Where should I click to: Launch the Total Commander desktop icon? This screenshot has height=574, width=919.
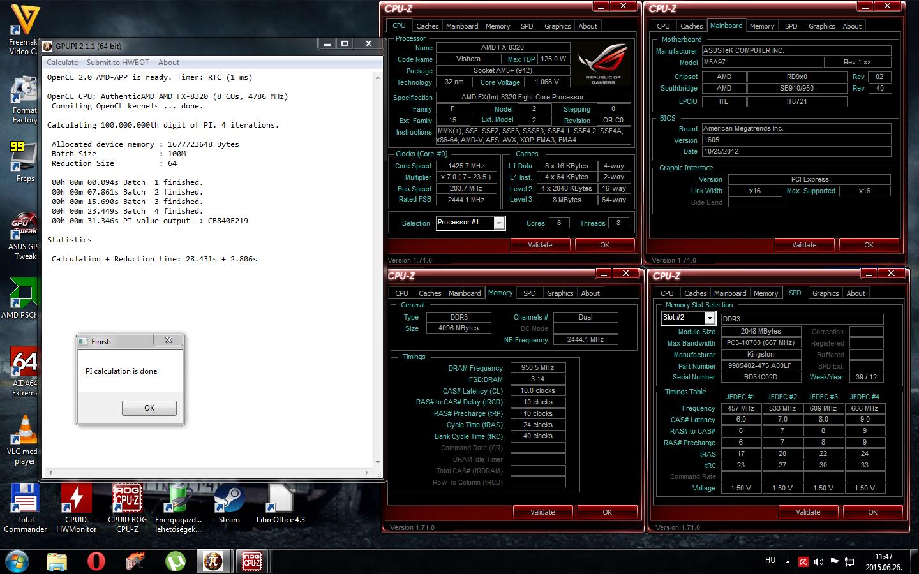pos(25,508)
